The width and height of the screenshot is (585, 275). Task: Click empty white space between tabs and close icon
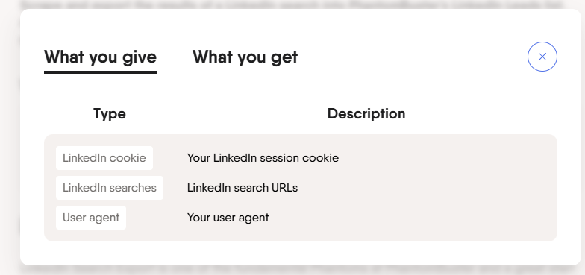point(410,57)
